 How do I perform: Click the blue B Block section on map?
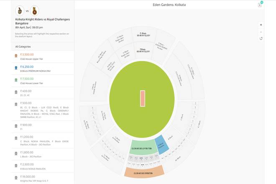pyautogui.click(x=162, y=145)
